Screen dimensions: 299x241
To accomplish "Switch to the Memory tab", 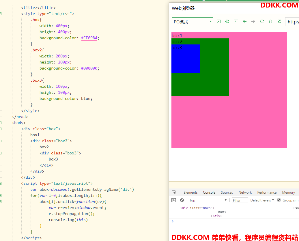I will pos(289,193).
